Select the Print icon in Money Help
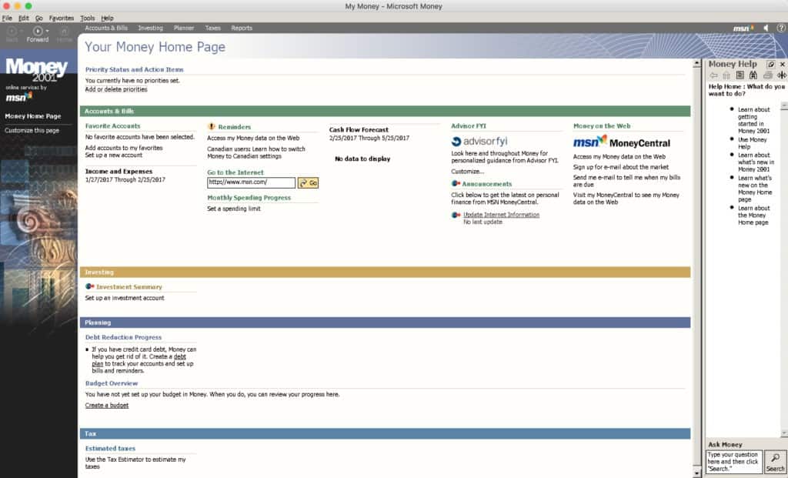 pos(767,74)
